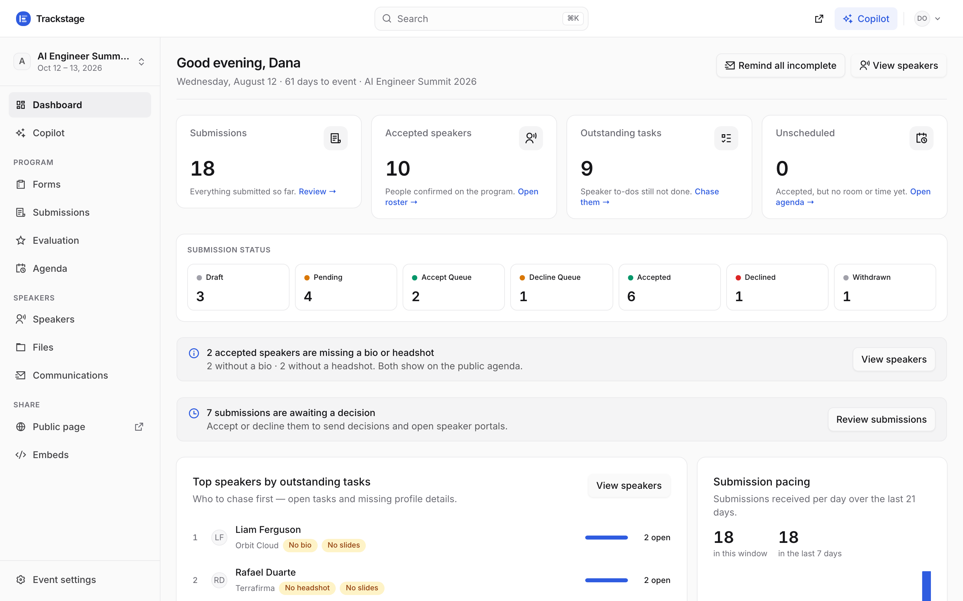The height and width of the screenshot is (601, 963).
Task: Click the Submissions card document icon
Action: point(335,138)
